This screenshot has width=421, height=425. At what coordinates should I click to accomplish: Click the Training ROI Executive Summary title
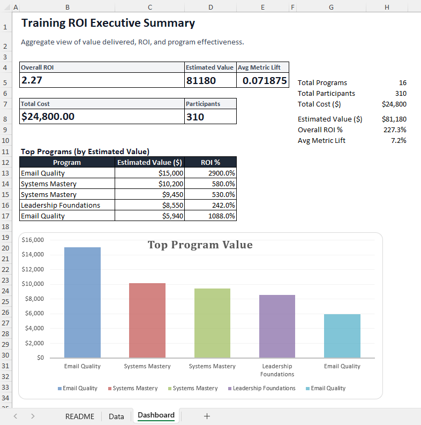(x=108, y=23)
